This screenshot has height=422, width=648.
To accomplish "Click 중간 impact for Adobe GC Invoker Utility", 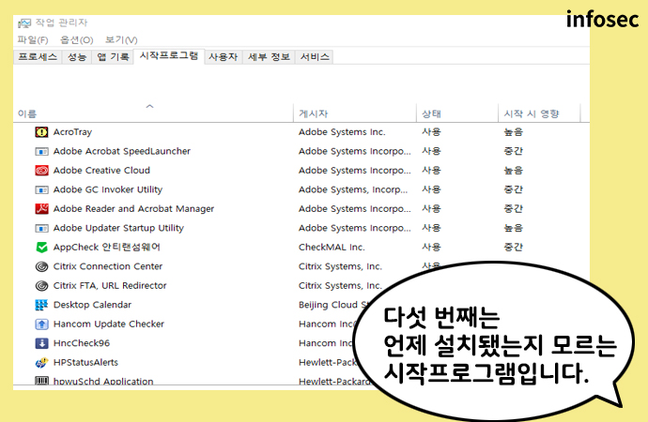I will click(514, 189).
